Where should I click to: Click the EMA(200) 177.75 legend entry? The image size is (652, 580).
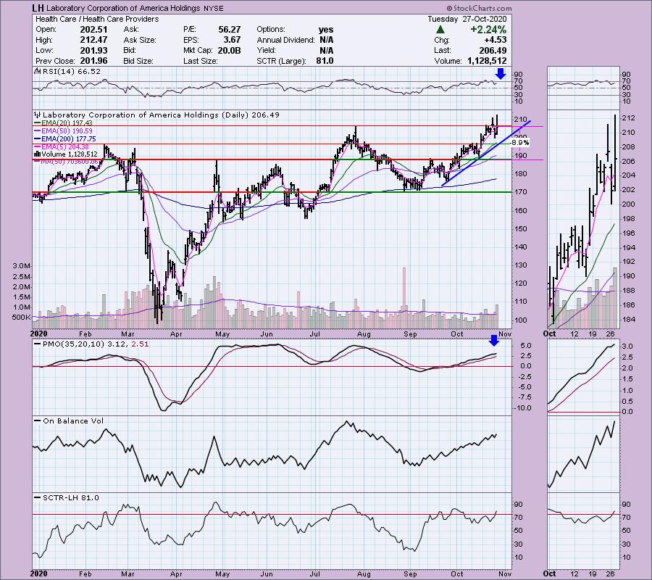69,139
